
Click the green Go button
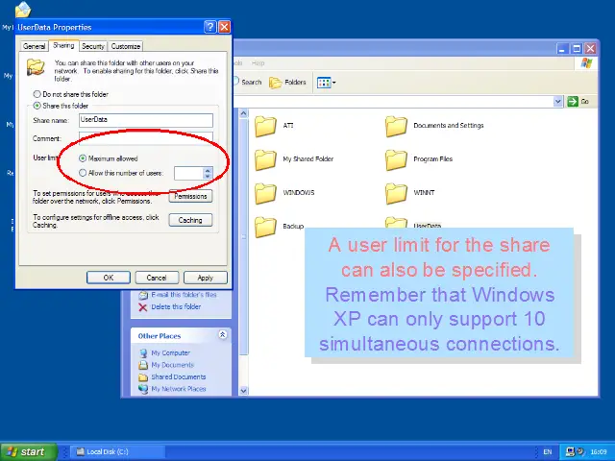(x=578, y=102)
